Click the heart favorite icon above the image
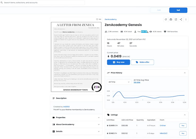This screenshot has height=139, width=196. tap(97, 19)
